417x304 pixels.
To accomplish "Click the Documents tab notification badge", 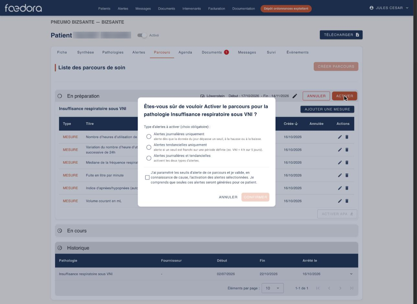I will click(x=226, y=52).
